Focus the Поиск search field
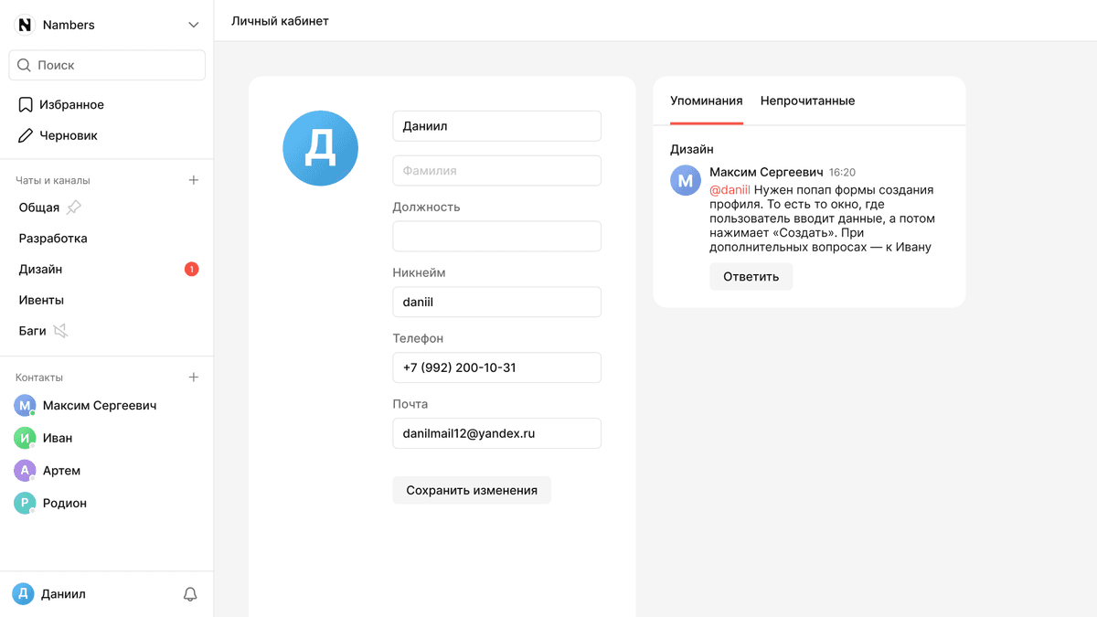This screenshot has height=617, width=1097. coord(107,65)
